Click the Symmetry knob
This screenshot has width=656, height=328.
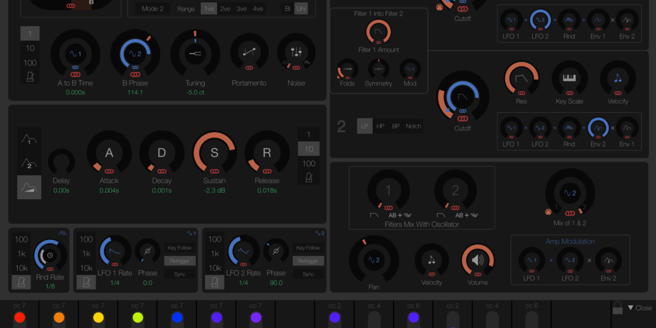[378, 69]
